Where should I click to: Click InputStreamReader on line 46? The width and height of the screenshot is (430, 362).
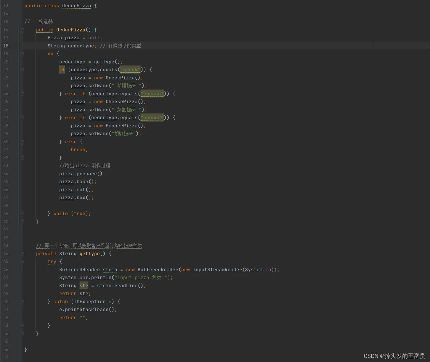click(x=217, y=270)
